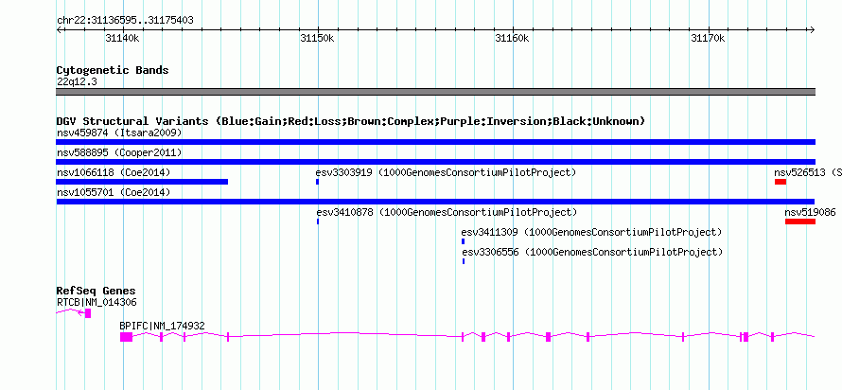This screenshot has height=390, width=842.
Task: Click the 31140k ruler tick label
Action: click(123, 38)
